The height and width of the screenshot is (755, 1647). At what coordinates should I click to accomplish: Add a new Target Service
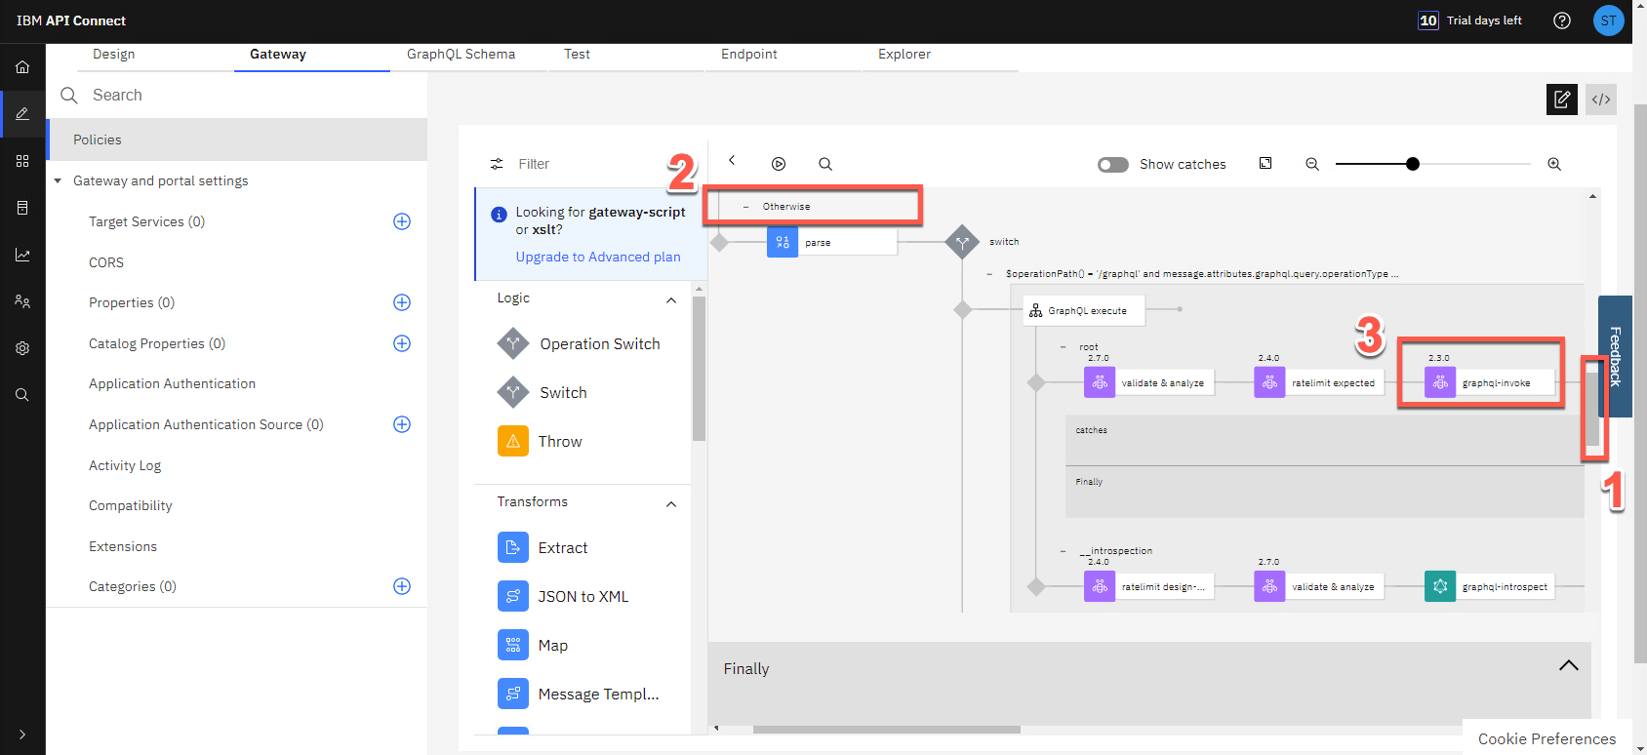click(401, 221)
